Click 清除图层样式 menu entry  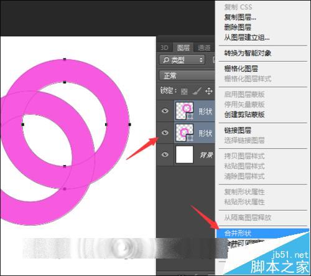[x=244, y=176]
